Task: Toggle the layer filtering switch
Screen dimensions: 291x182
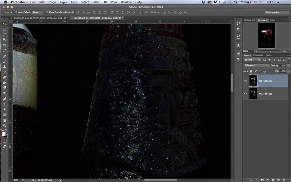Action: pyautogui.click(x=289, y=60)
